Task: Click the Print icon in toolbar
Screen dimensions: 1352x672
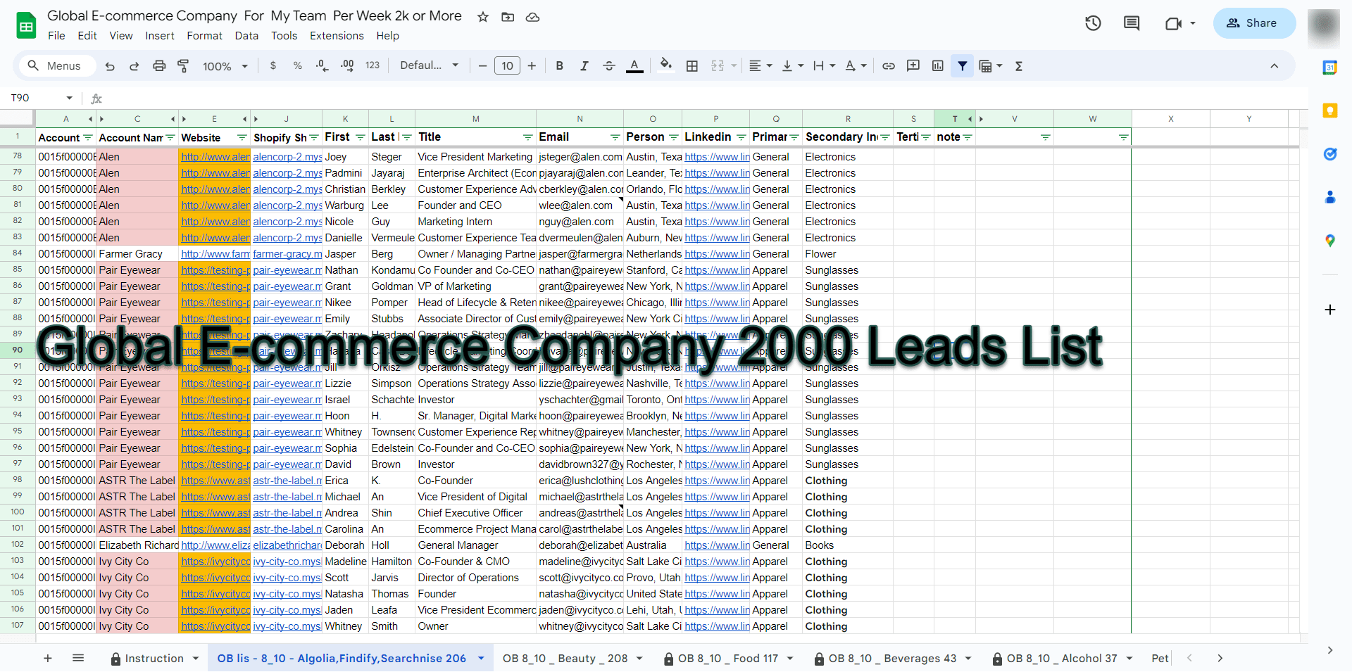Action: (x=159, y=66)
